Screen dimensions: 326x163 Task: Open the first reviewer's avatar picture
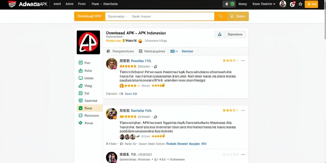click(x=112, y=64)
